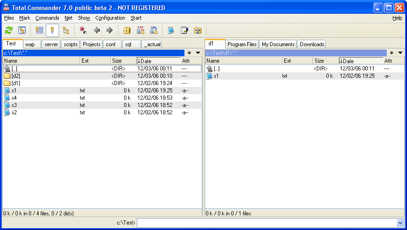Viewport: 407px width, 230px height.
Task: Open the directory tree toolbar icon
Action: (x=22, y=30)
